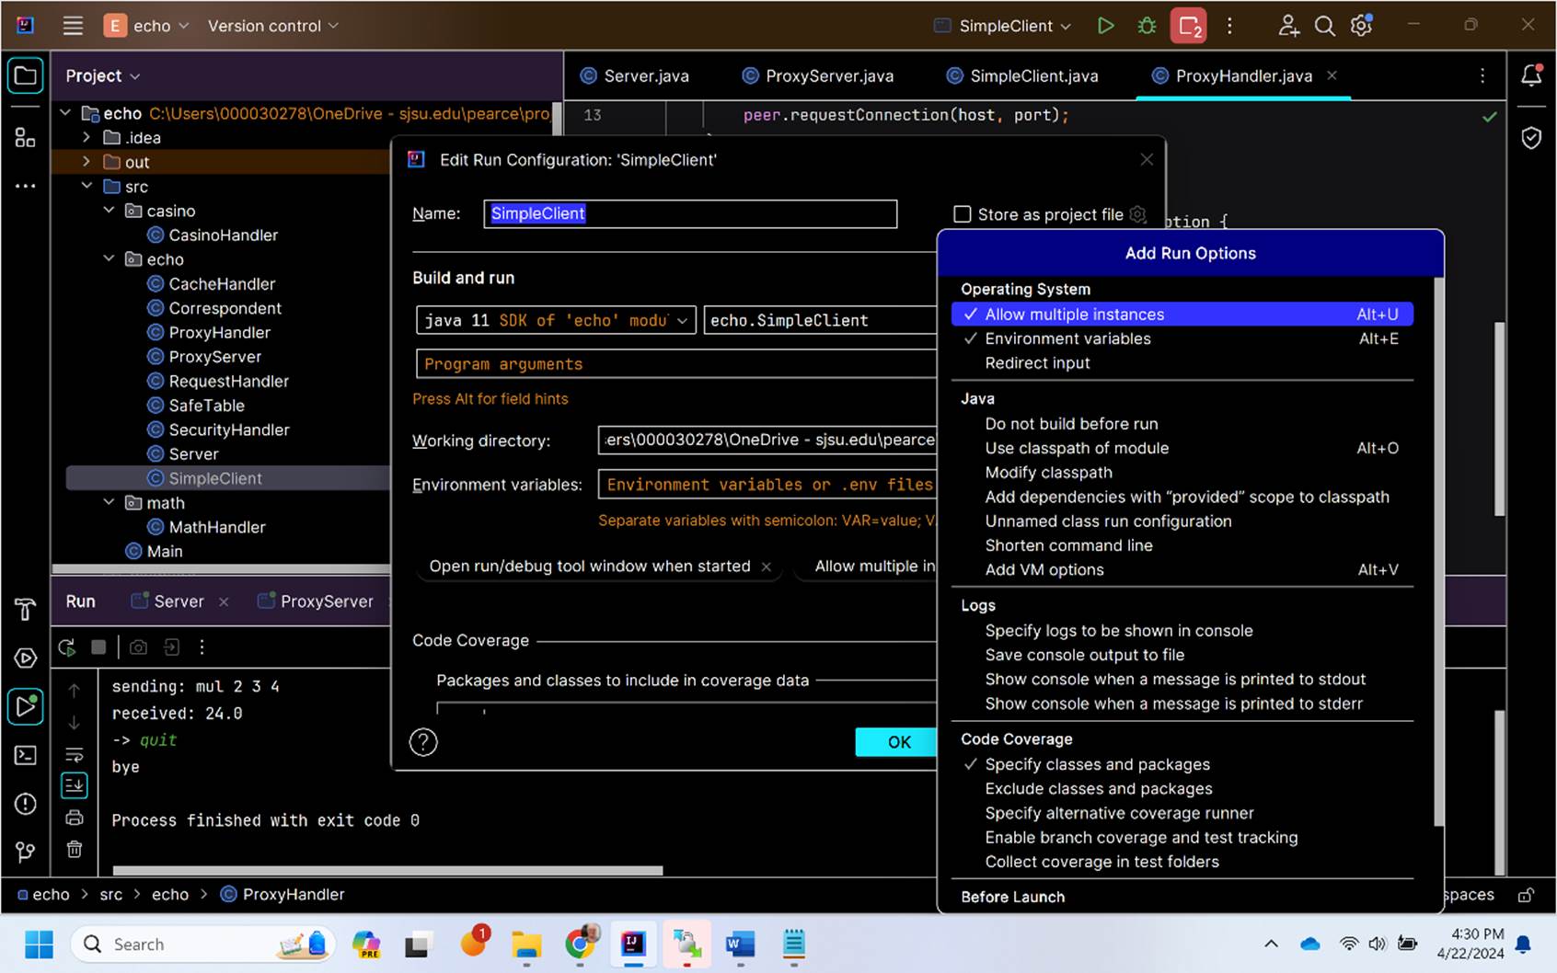Open the Terminal tool window icon
The height and width of the screenshot is (973, 1557).
(25, 755)
